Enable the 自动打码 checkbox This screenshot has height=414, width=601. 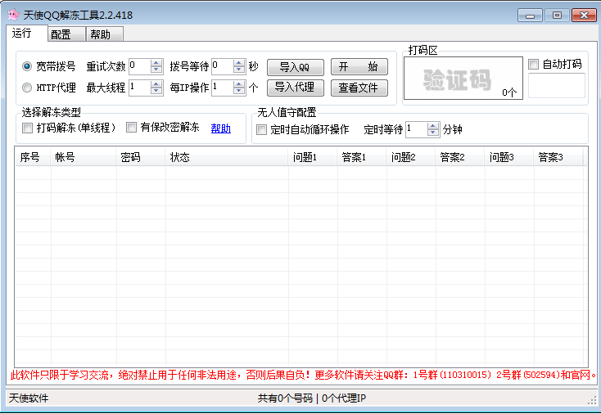tap(533, 64)
